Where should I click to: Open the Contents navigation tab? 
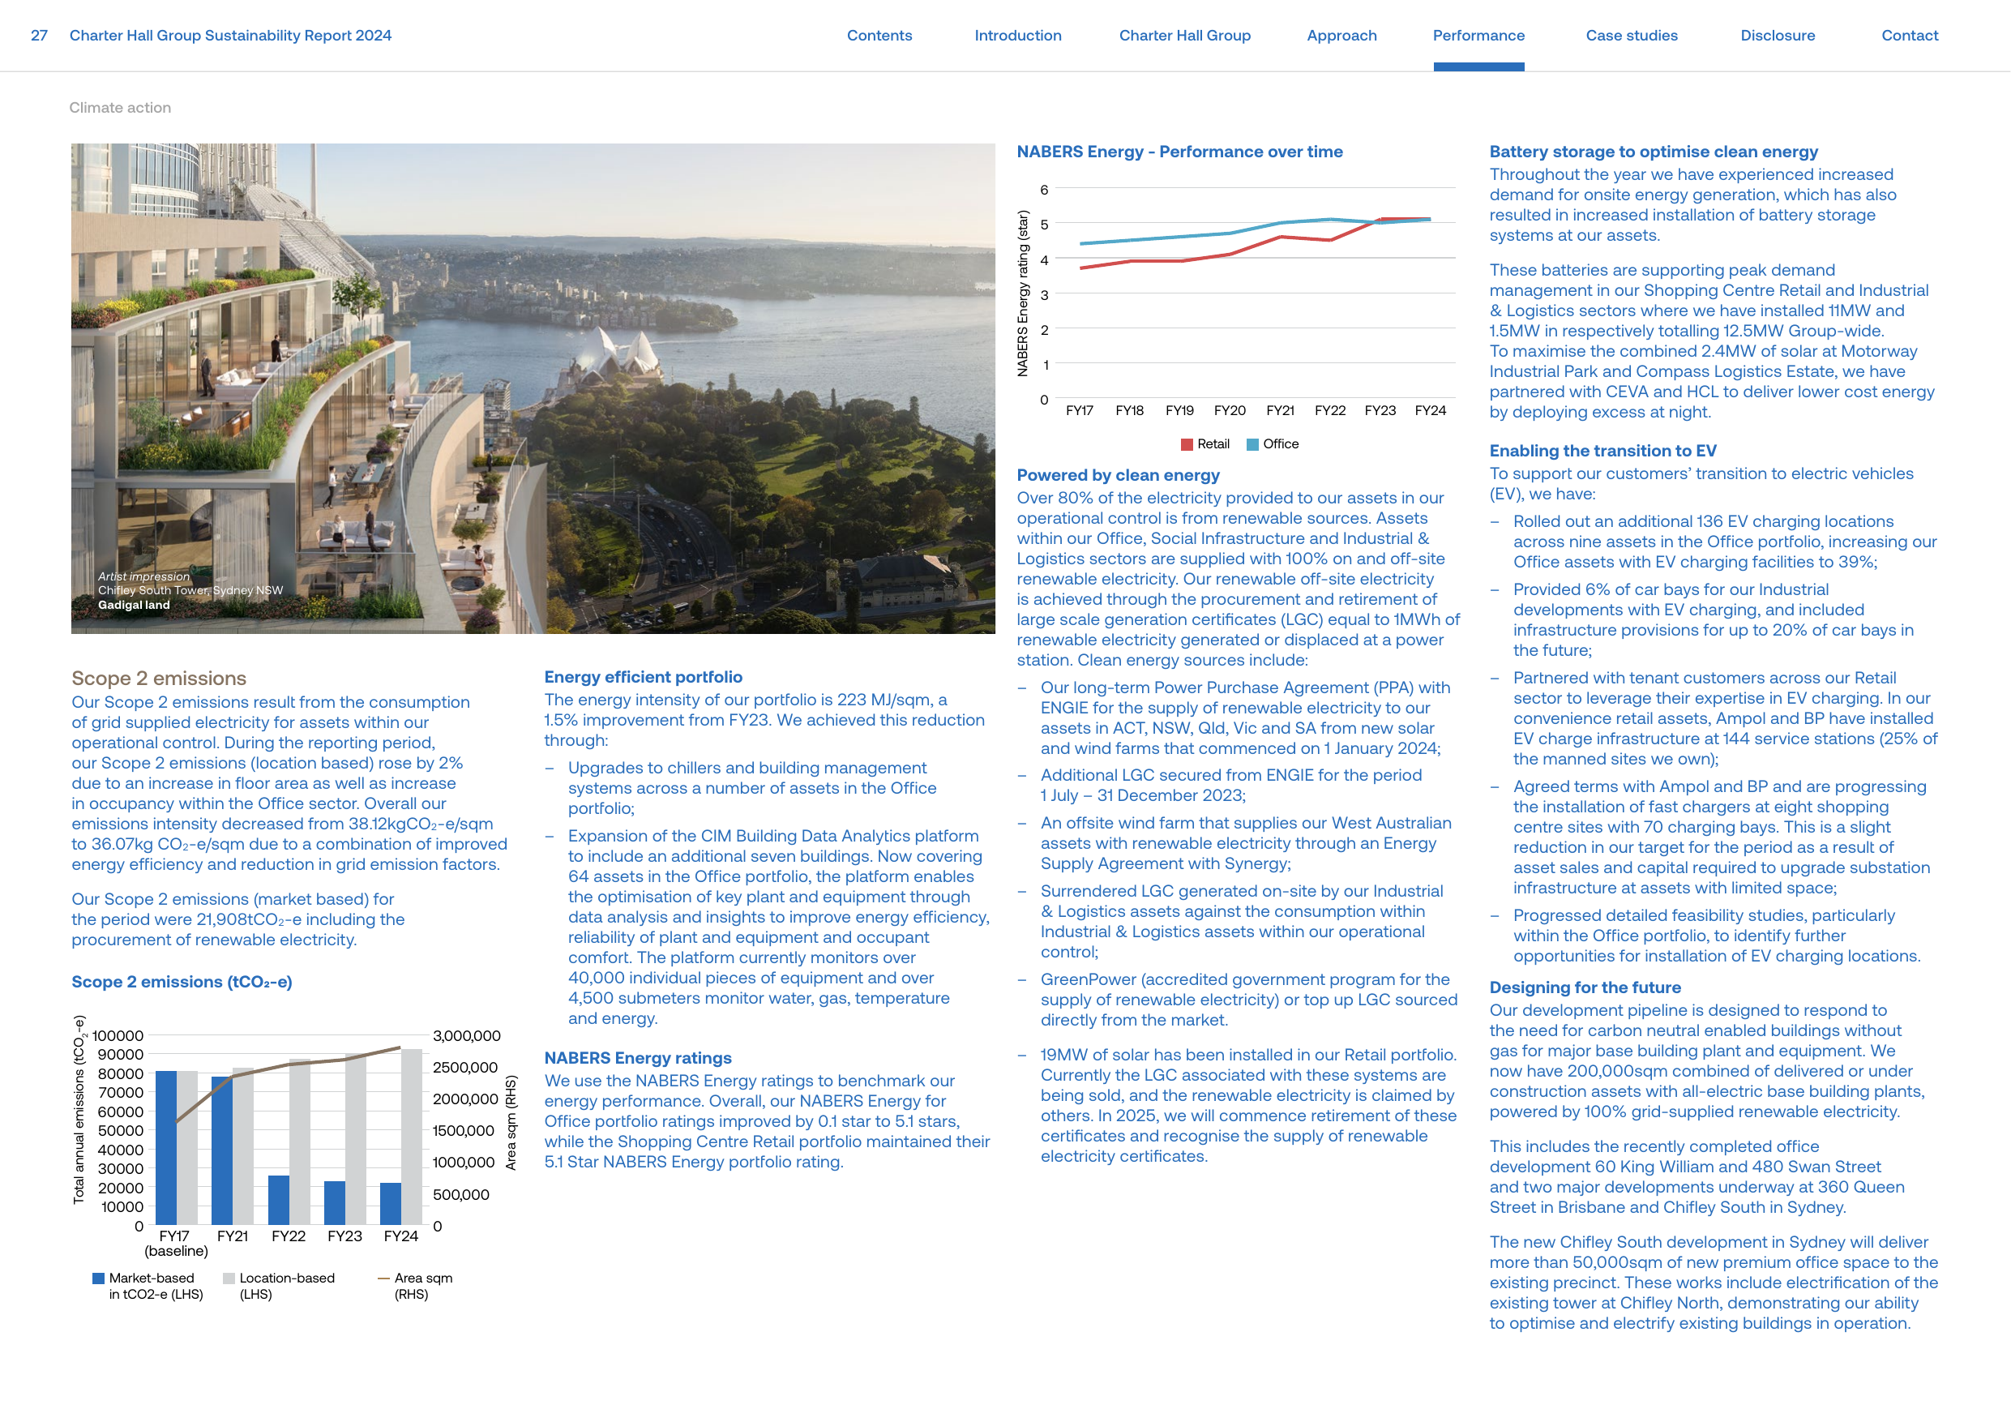tap(879, 35)
